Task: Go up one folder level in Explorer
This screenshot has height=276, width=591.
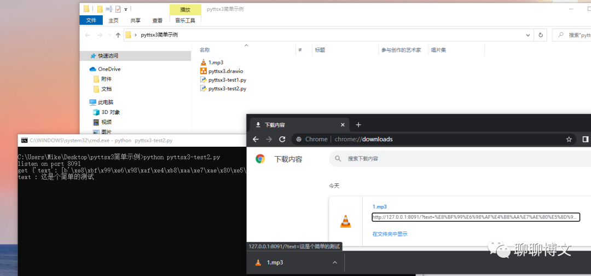Action: click(118, 35)
